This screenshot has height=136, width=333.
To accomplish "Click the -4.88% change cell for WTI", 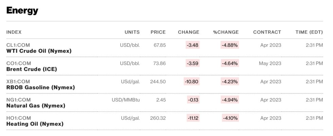I will (x=230, y=45).
